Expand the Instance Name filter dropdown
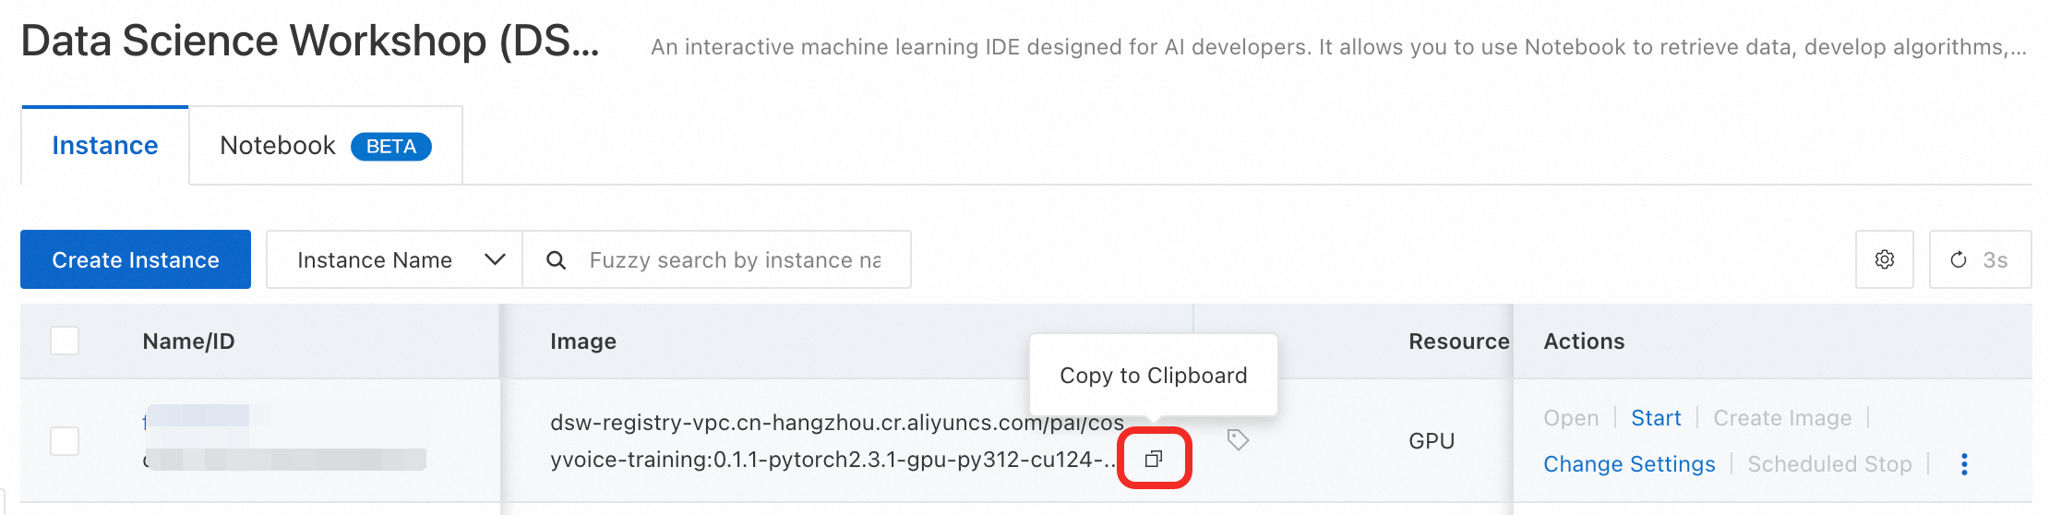 (394, 260)
